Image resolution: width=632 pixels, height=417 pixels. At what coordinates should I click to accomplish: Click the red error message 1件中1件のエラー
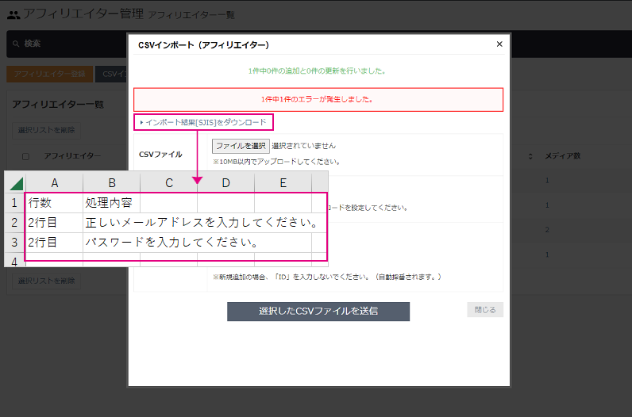coord(318,99)
